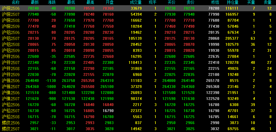
Task: Click open interest 49826 of 沪锌2508
Action: (x=233, y=69)
